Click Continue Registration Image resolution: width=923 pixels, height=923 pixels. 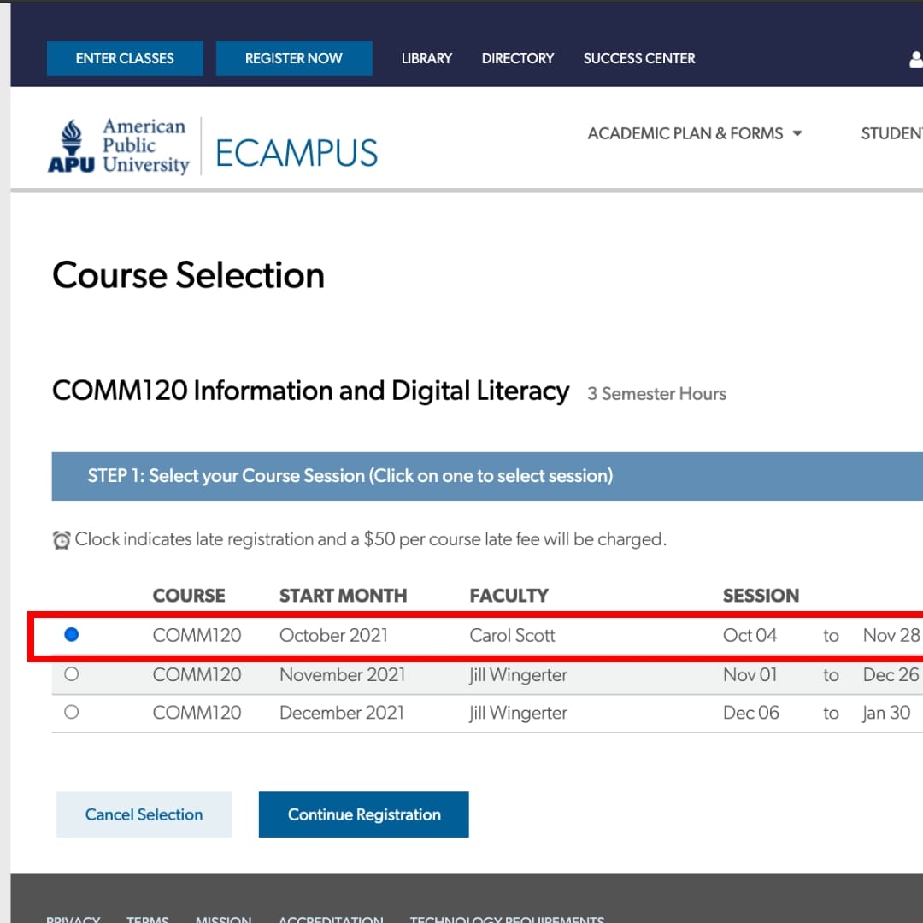click(364, 814)
